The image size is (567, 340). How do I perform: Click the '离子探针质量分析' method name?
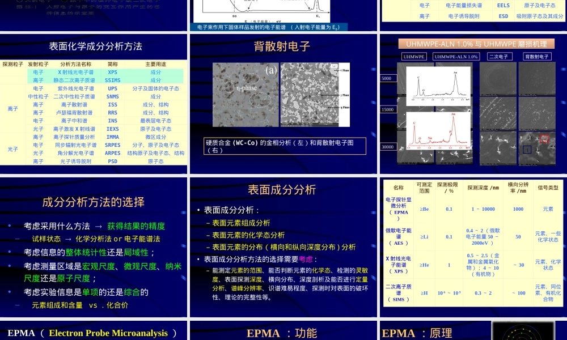(74, 137)
